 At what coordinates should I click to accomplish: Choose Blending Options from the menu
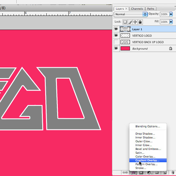[x=148, y=126]
